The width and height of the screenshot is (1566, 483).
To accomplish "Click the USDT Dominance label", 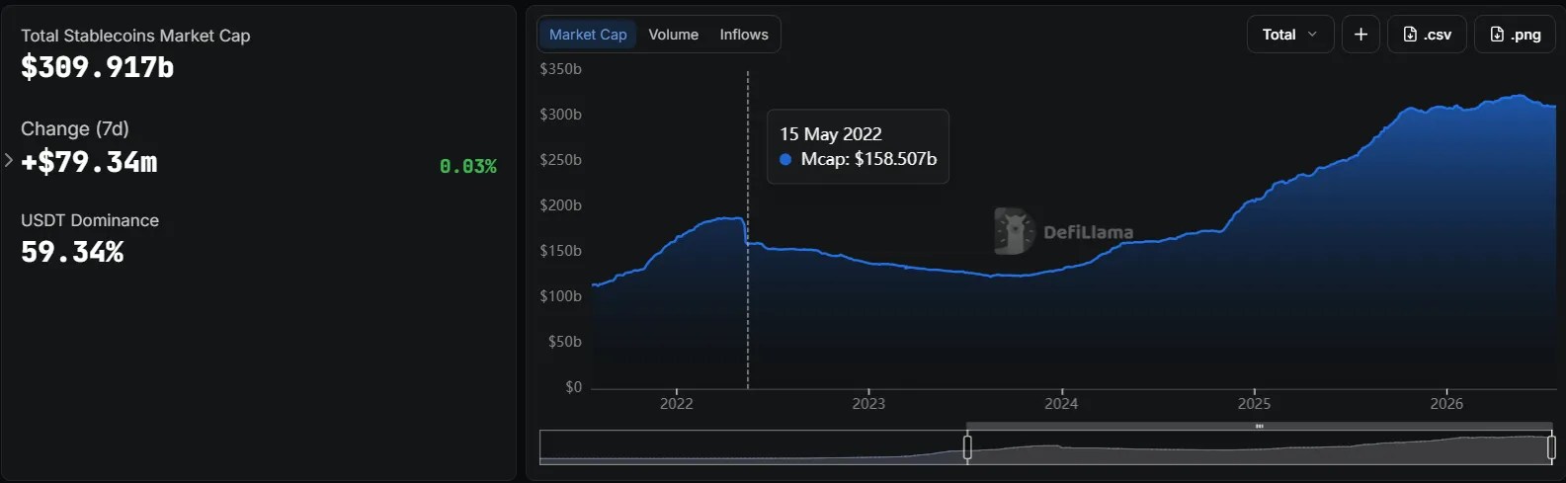I will point(90,220).
